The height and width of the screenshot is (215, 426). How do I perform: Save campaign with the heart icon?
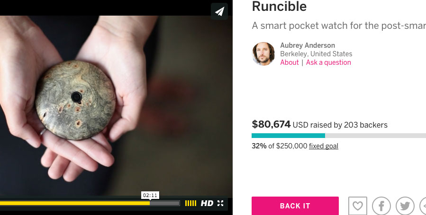point(358,206)
